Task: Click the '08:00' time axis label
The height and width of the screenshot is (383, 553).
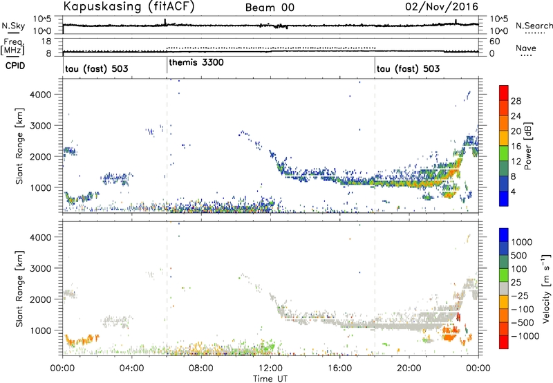Action: [x=201, y=368]
